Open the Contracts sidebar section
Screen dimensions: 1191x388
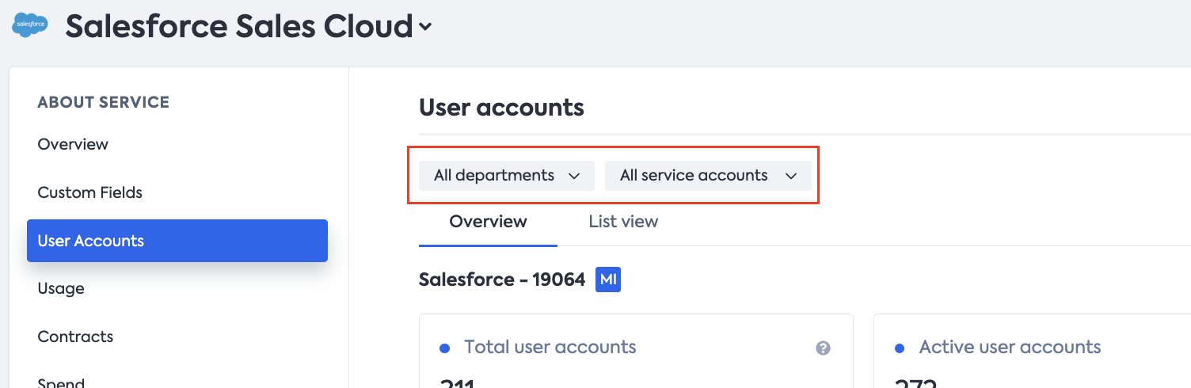click(x=75, y=337)
